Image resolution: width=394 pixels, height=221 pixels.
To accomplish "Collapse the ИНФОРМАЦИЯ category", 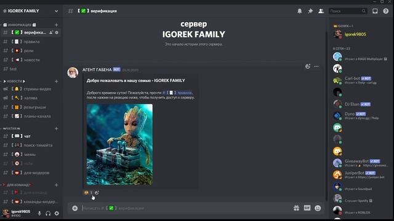I will 19,25.
